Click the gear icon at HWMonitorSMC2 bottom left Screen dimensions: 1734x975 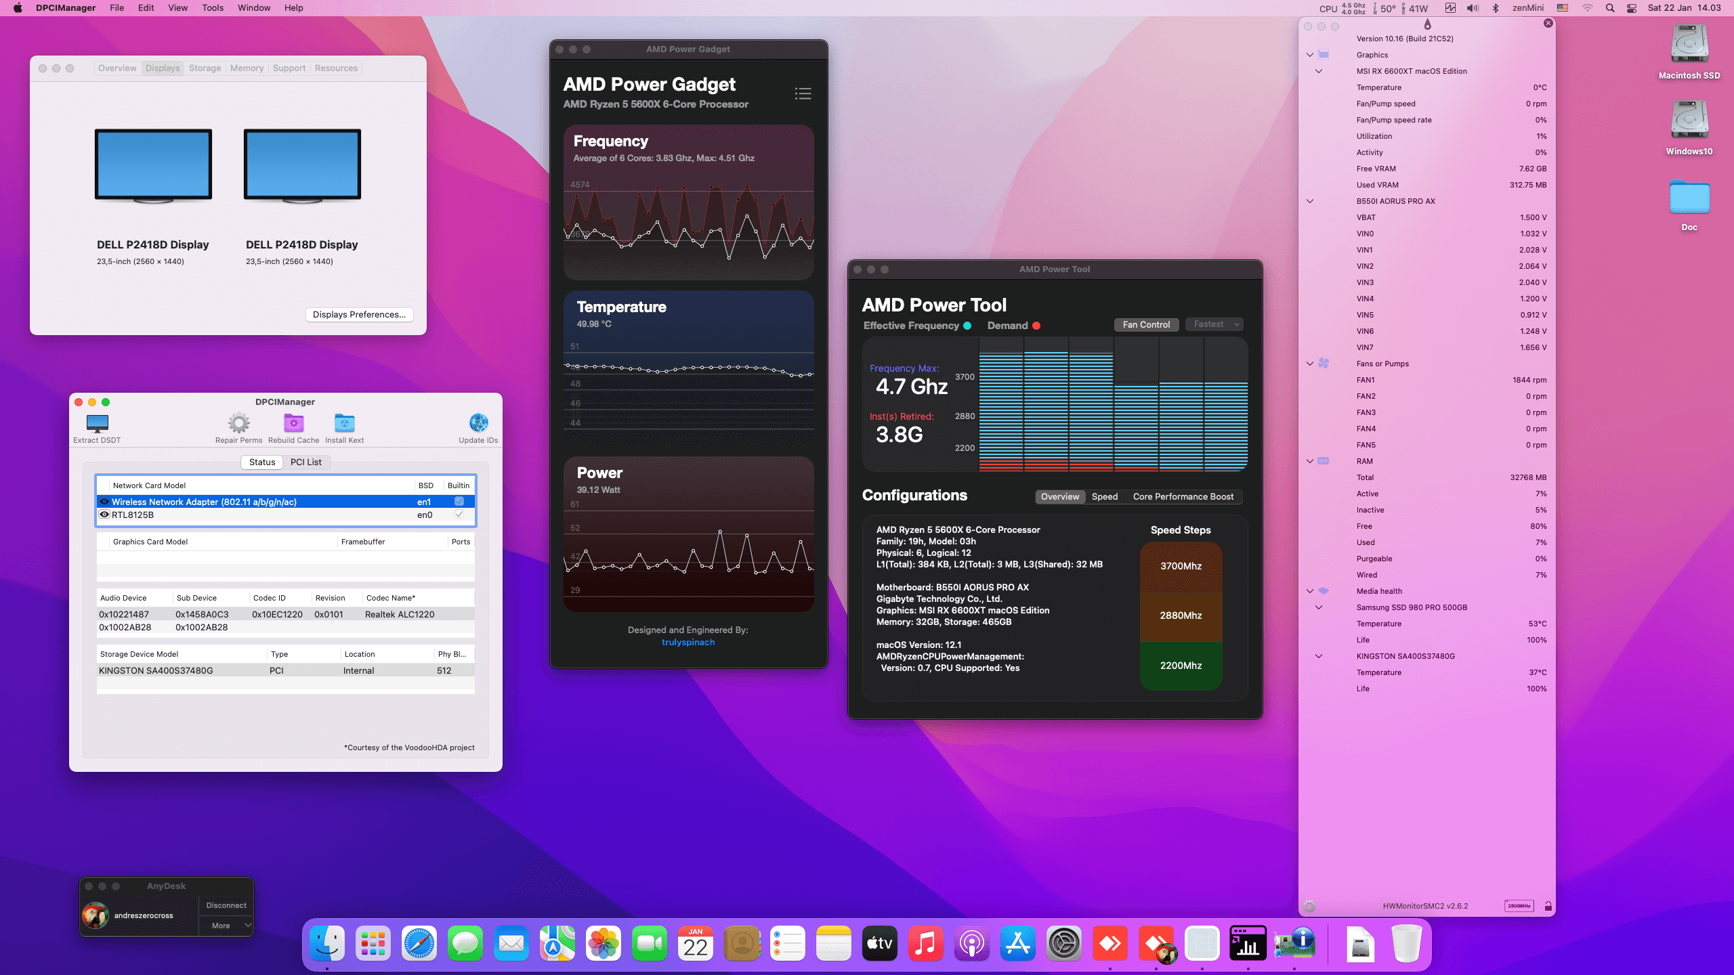[x=1309, y=906]
